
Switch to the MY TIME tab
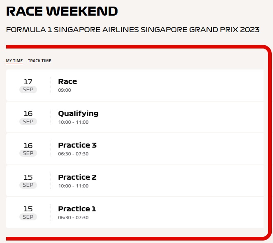[14, 61]
